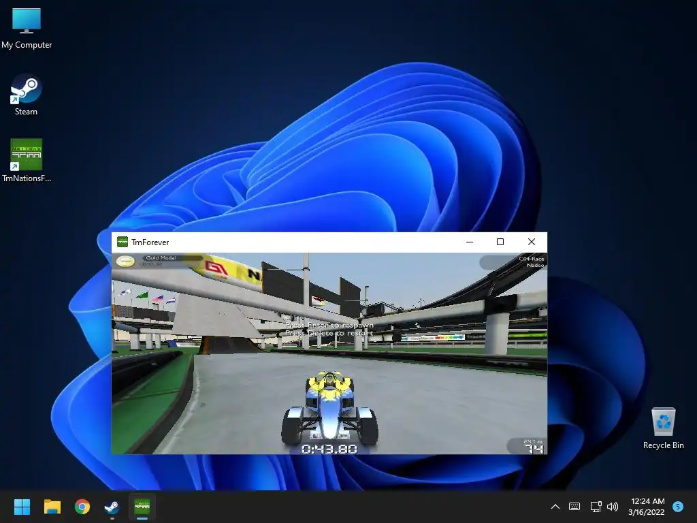Close the TmForever window

point(531,242)
